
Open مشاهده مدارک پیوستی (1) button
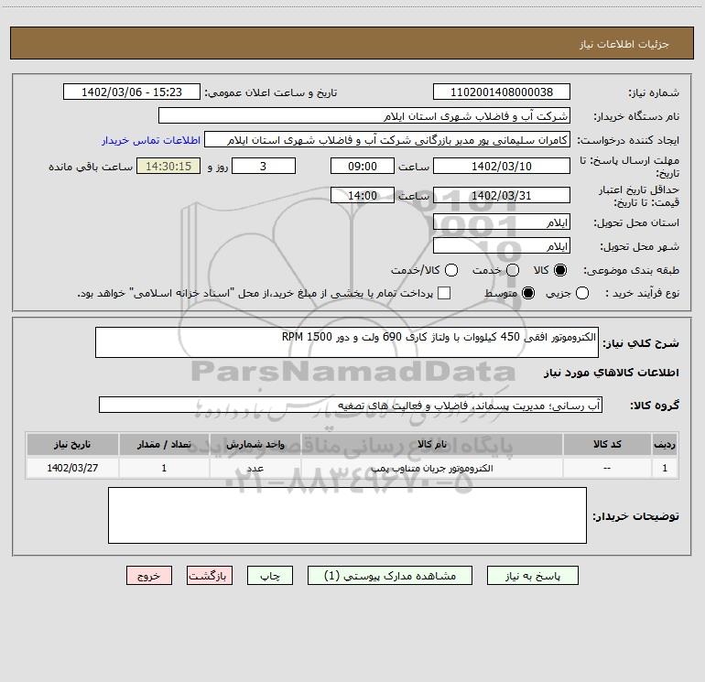[x=390, y=576]
